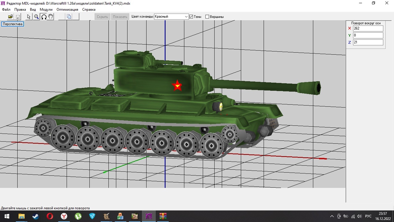Click the Перспектива view button
Screen dimensions: 394x222
point(13,24)
